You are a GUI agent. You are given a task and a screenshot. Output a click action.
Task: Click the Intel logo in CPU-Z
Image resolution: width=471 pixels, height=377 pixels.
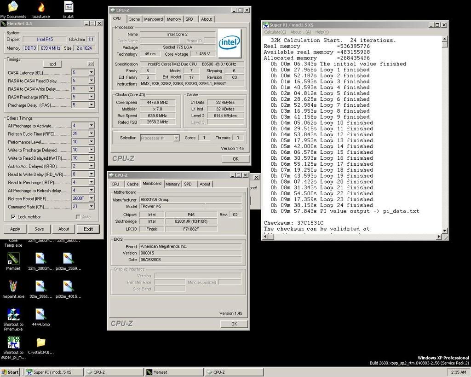point(229,43)
